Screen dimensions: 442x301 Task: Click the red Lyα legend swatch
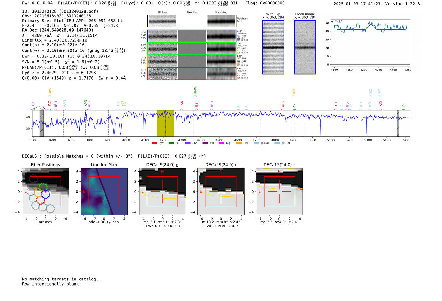[154, 143]
